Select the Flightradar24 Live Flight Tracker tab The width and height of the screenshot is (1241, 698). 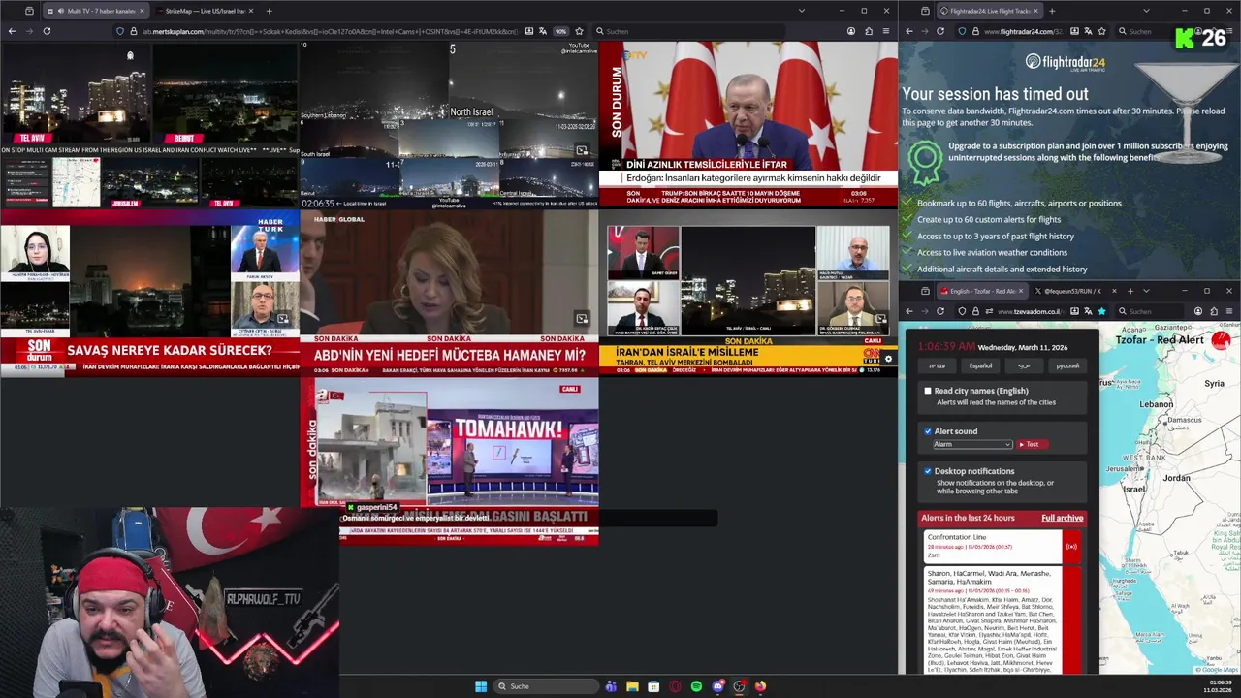click(989, 11)
